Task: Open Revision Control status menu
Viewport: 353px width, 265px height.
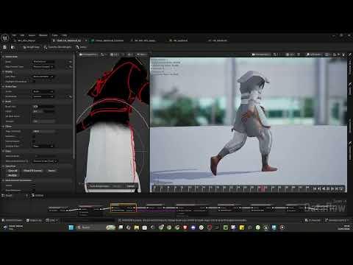Action: pos(336,220)
